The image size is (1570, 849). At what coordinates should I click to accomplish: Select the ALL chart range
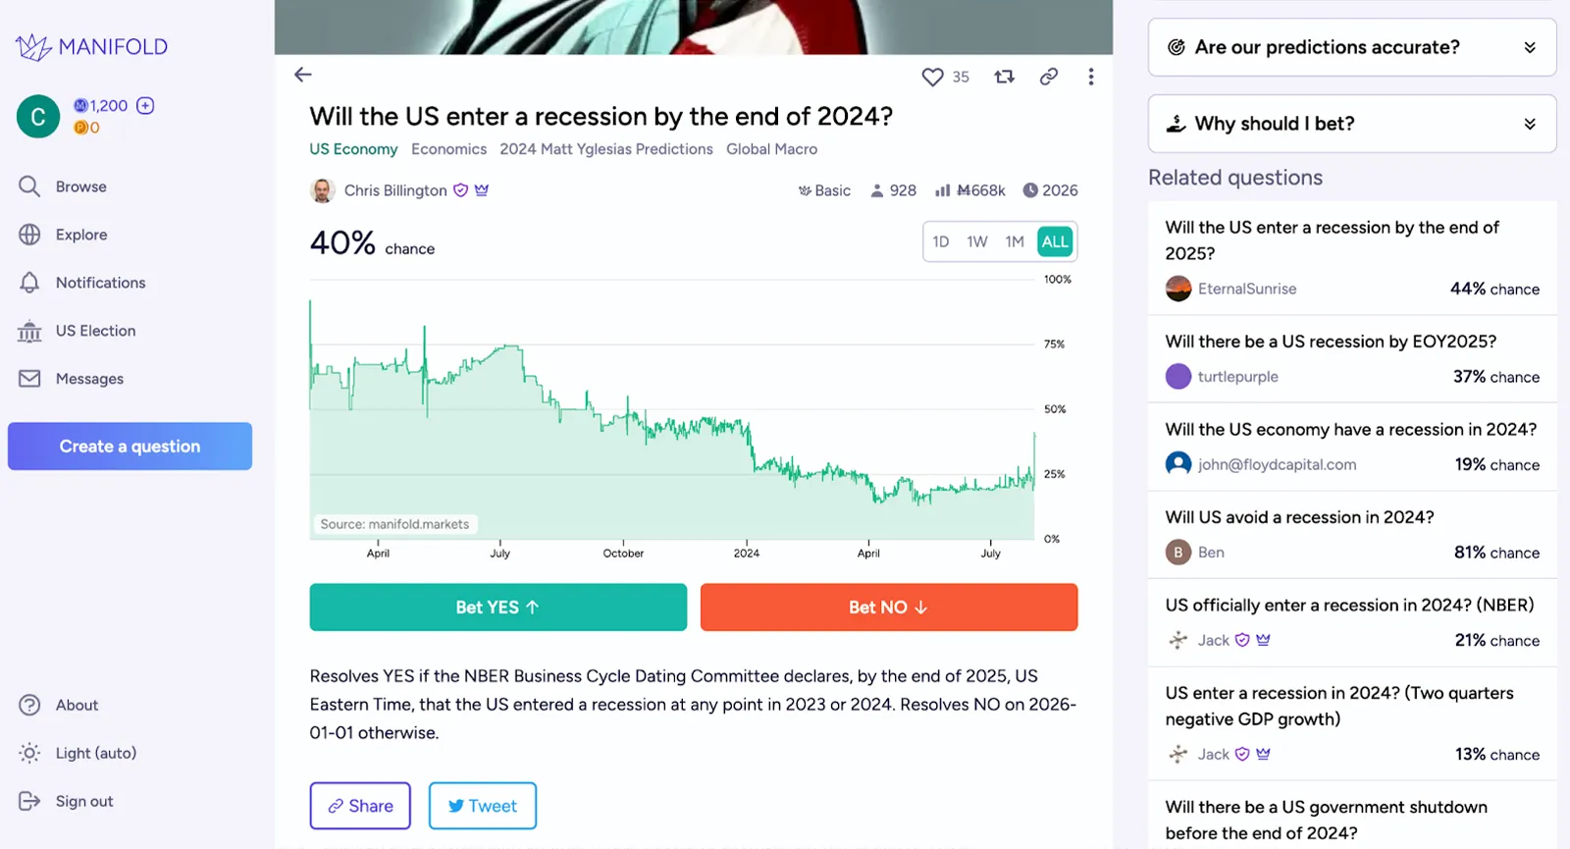click(x=1055, y=241)
